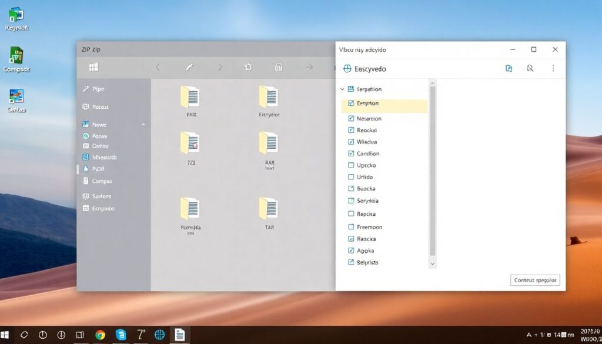
Task: Check the Upecho checkbox
Action: click(352, 165)
